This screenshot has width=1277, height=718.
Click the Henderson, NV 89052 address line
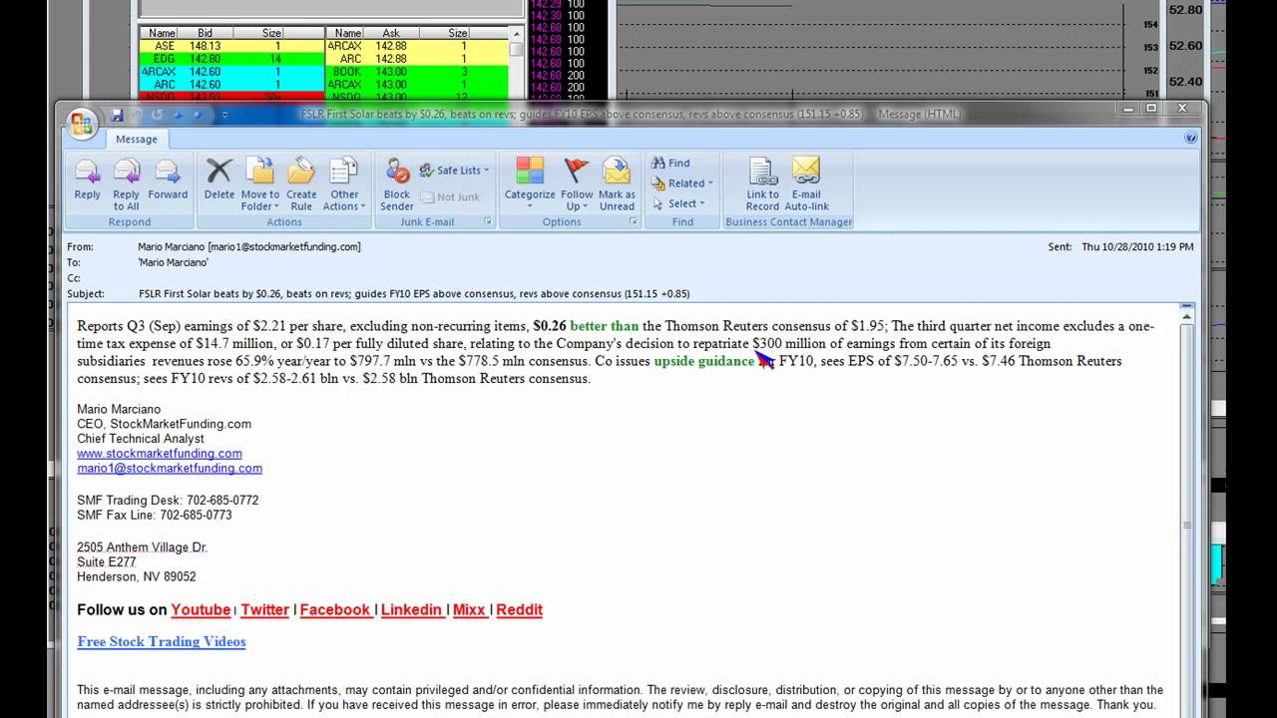coord(137,576)
